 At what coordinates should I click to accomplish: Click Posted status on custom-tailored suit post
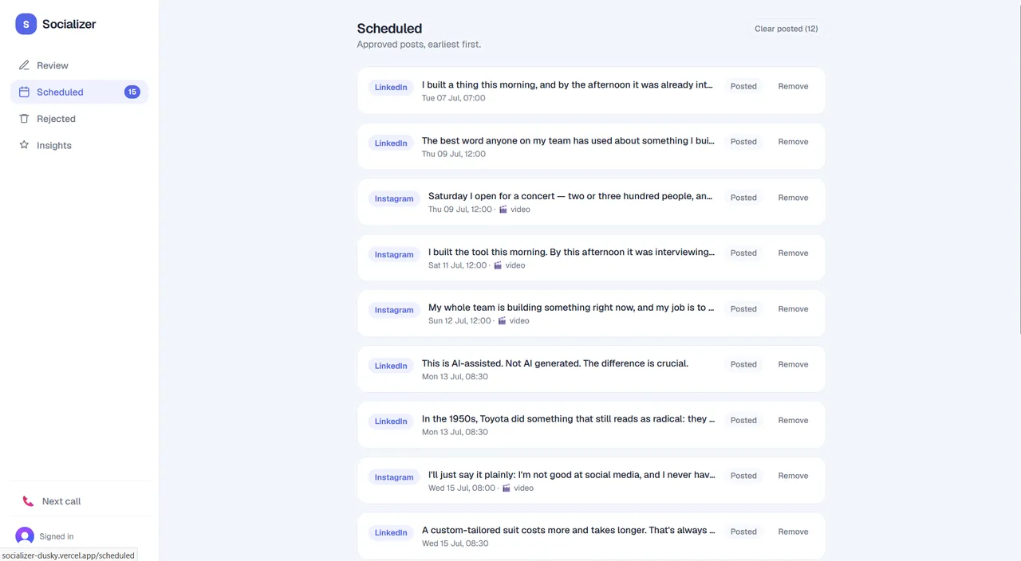743,532
